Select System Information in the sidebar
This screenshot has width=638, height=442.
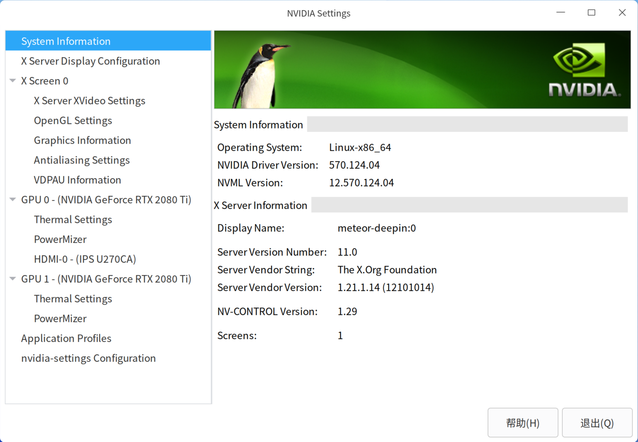[x=108, y=41]
